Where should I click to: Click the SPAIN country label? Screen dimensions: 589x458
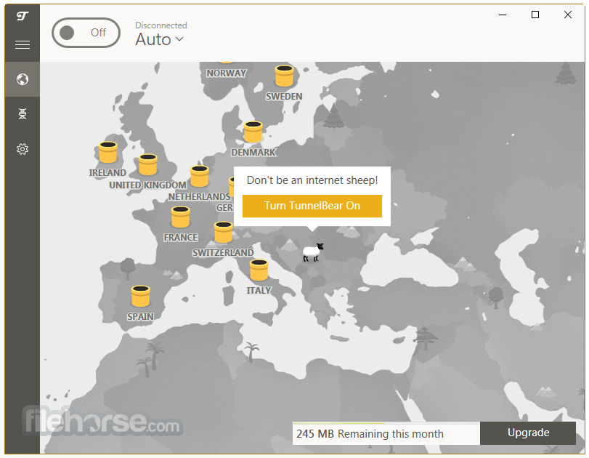(140, 317)
